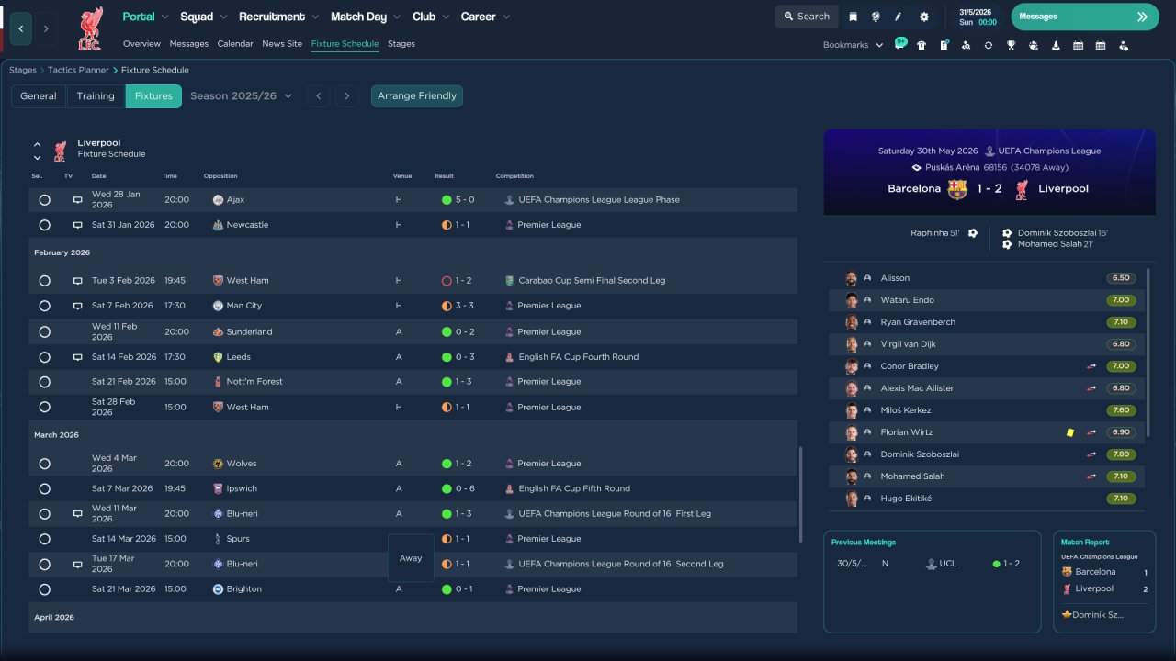The image size is (1176, 661).
Task: Go to the previous season with the left arrow
Action: (319, 96)
